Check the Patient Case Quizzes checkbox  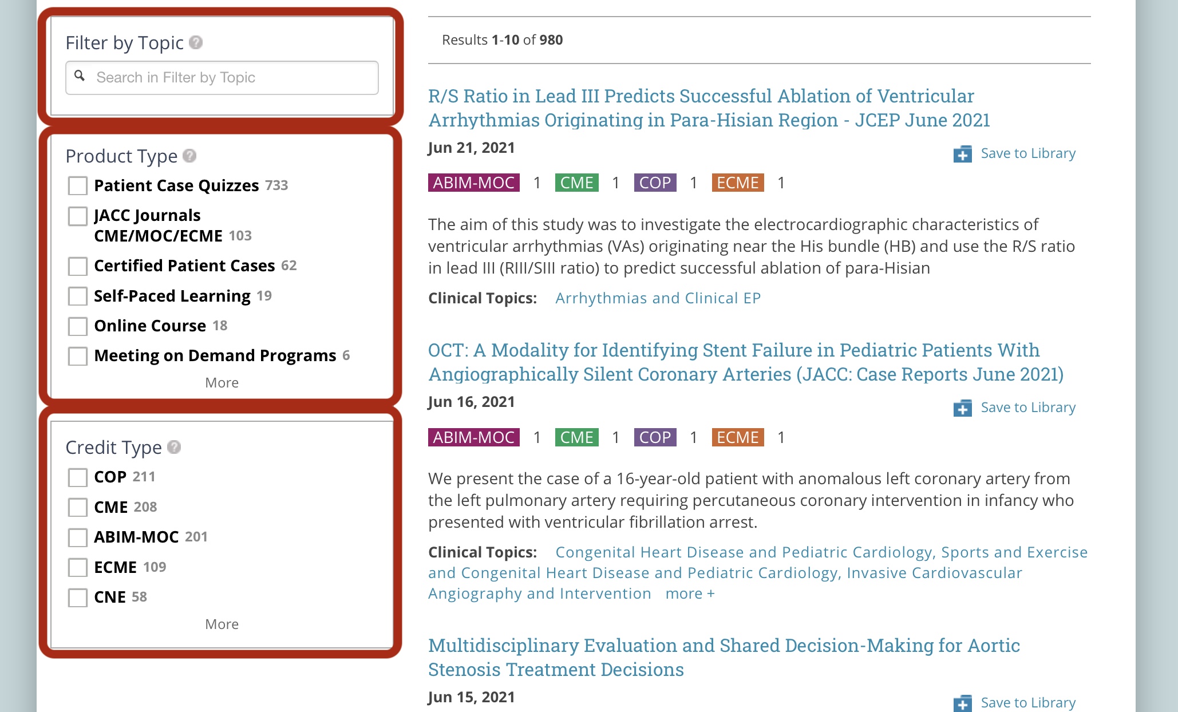pos(78,185)
